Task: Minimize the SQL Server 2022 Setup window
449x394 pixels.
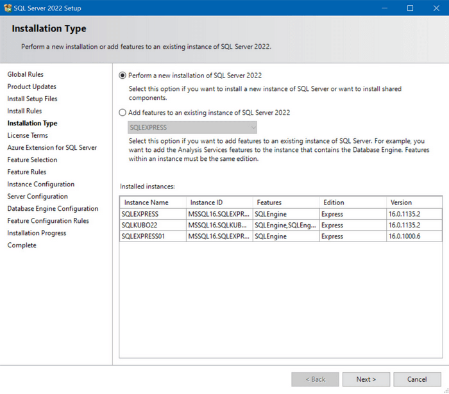Action: tap(384, 8)
